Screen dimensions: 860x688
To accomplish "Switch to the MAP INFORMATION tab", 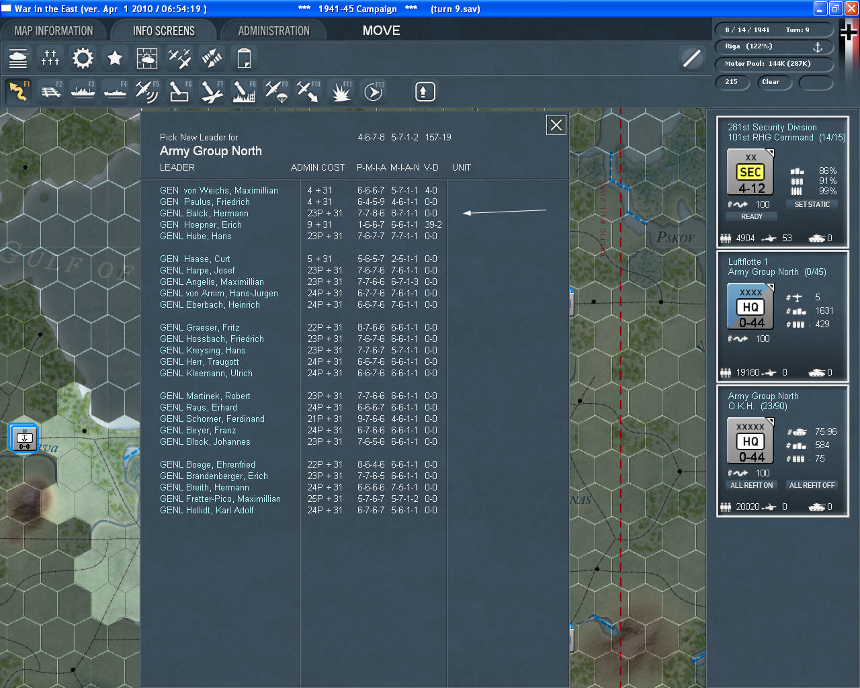I will (x=54, y=31).
